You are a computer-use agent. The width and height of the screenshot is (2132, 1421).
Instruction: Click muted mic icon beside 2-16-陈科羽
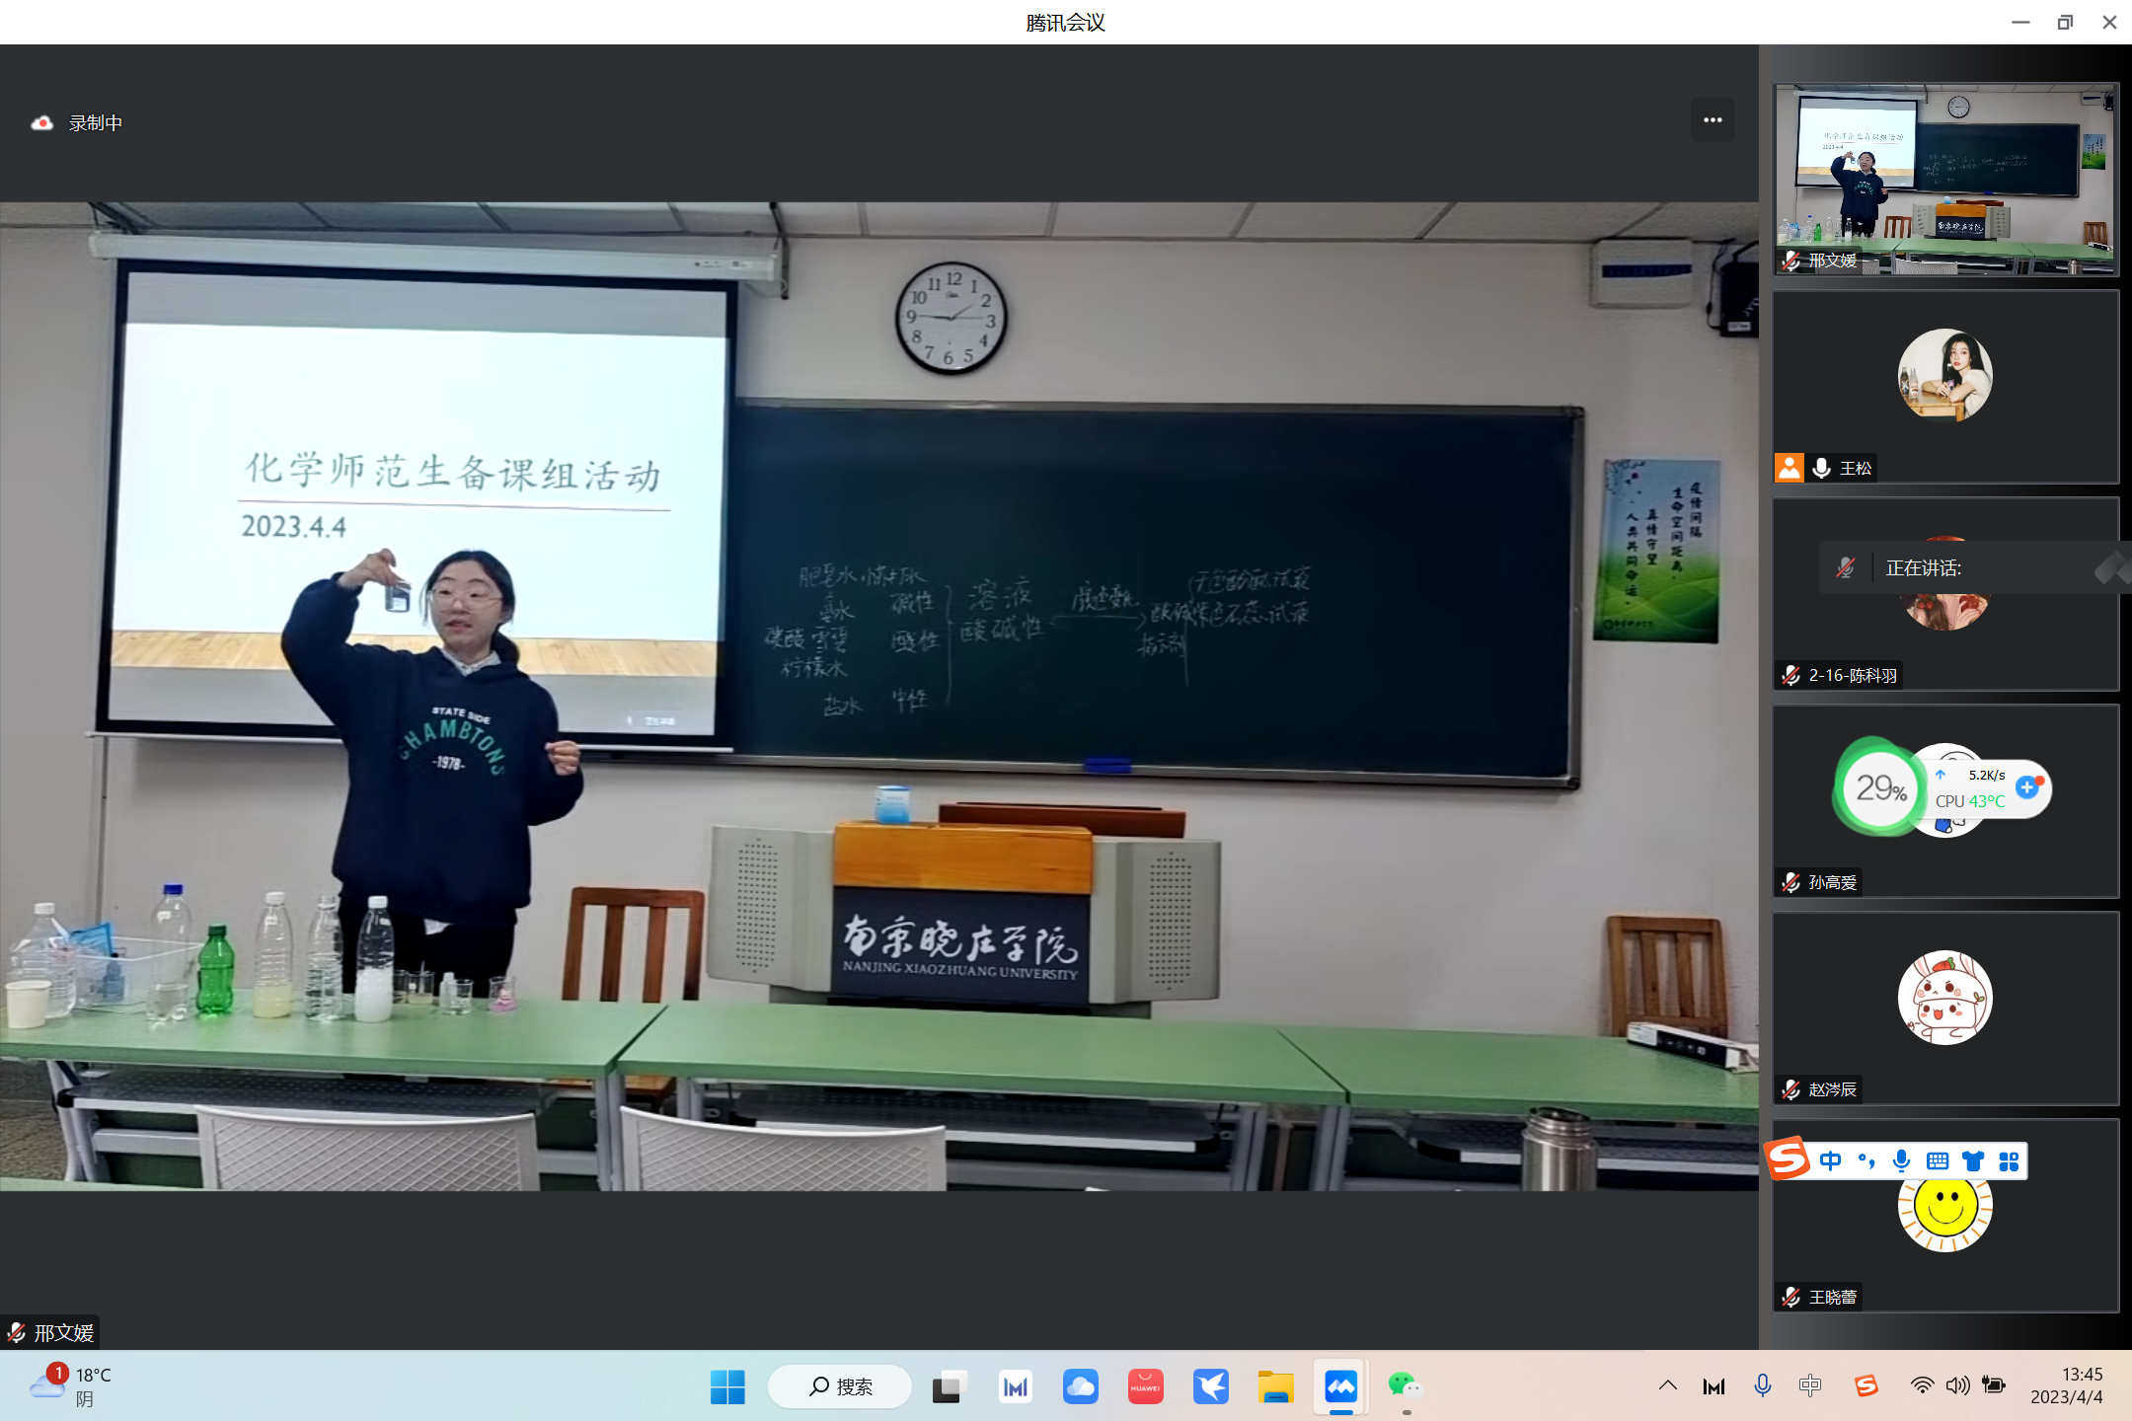click(1790, 675)
